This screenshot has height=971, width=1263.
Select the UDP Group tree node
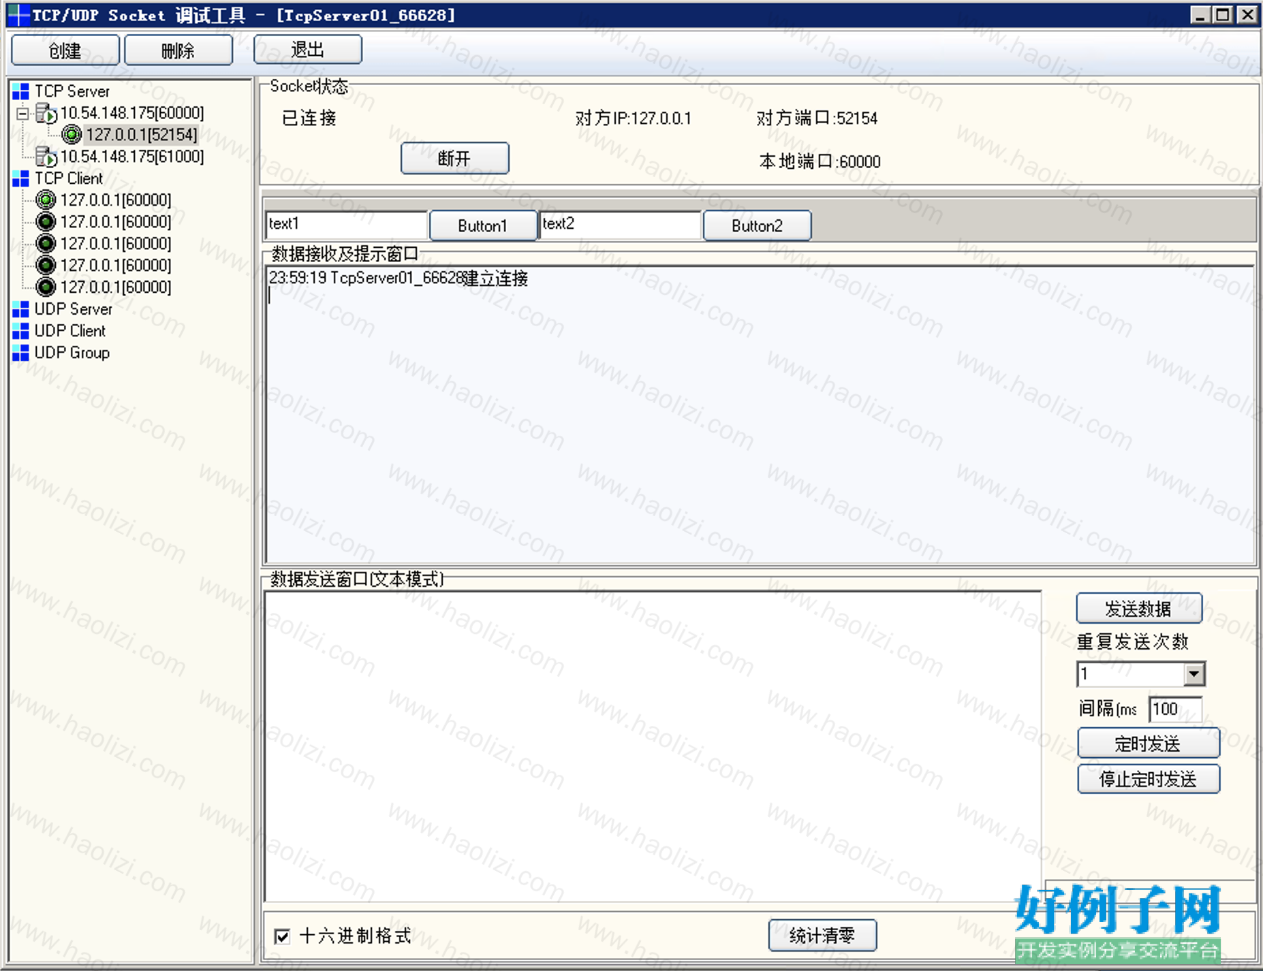[x=72, y=353]
